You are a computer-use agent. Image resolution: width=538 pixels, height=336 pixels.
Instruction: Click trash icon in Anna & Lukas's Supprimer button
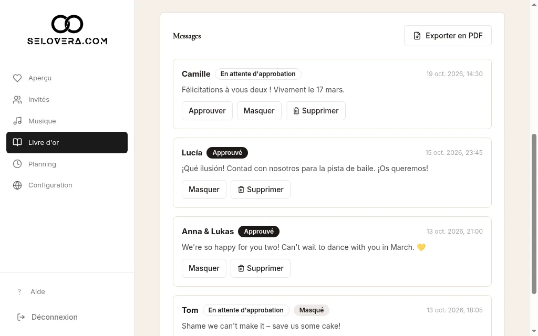[241, 268]
